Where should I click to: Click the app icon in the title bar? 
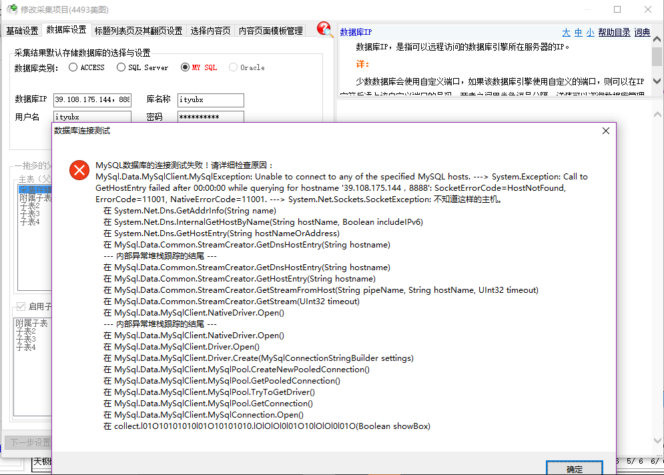[11, 9]
